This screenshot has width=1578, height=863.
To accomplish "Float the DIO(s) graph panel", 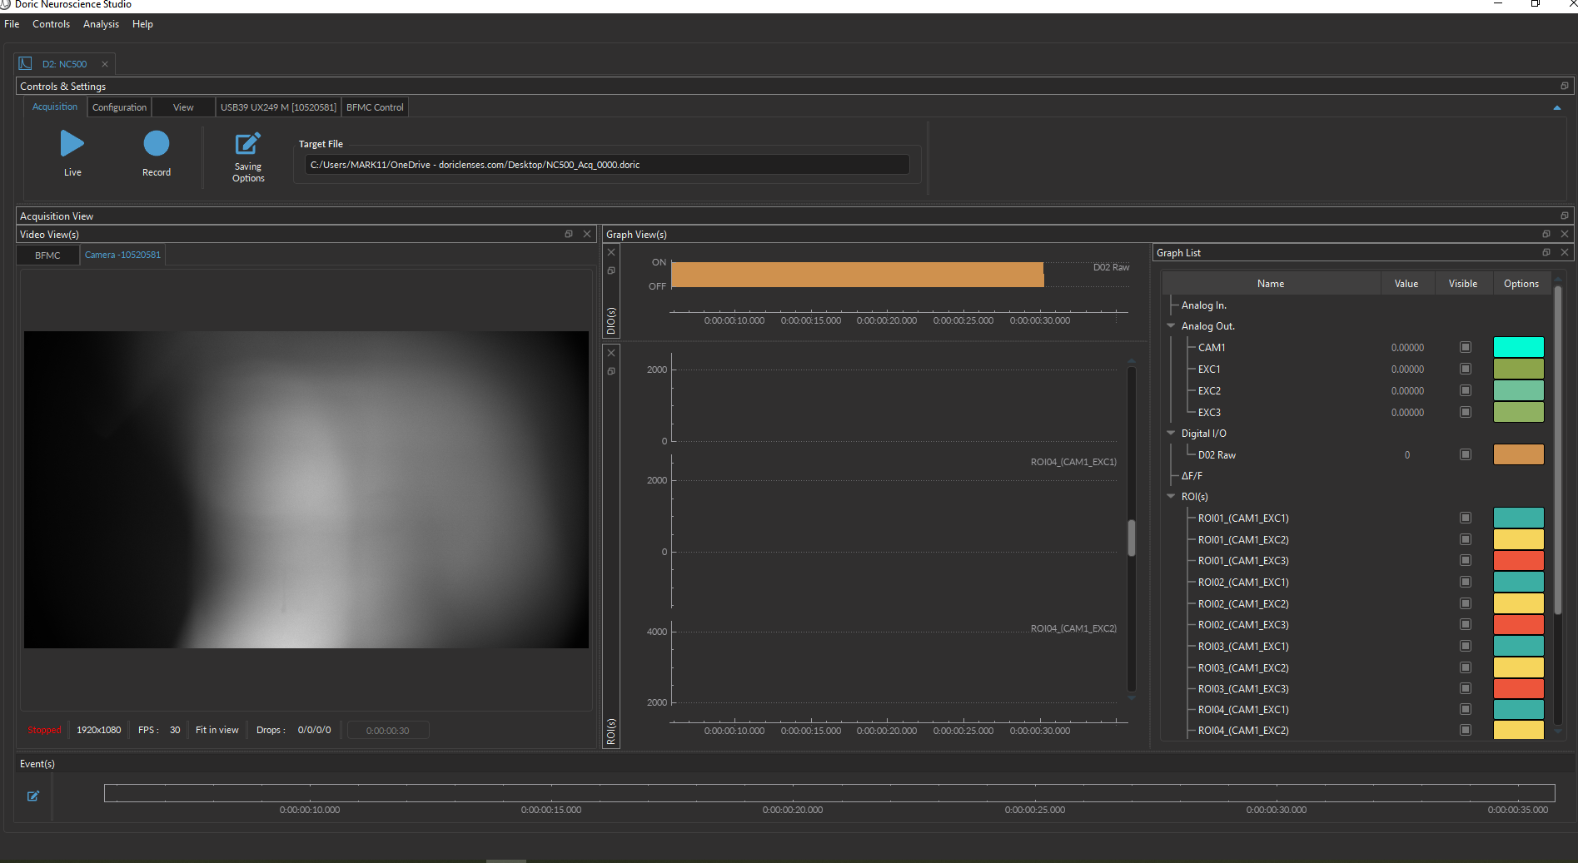I will coord(611,270).
